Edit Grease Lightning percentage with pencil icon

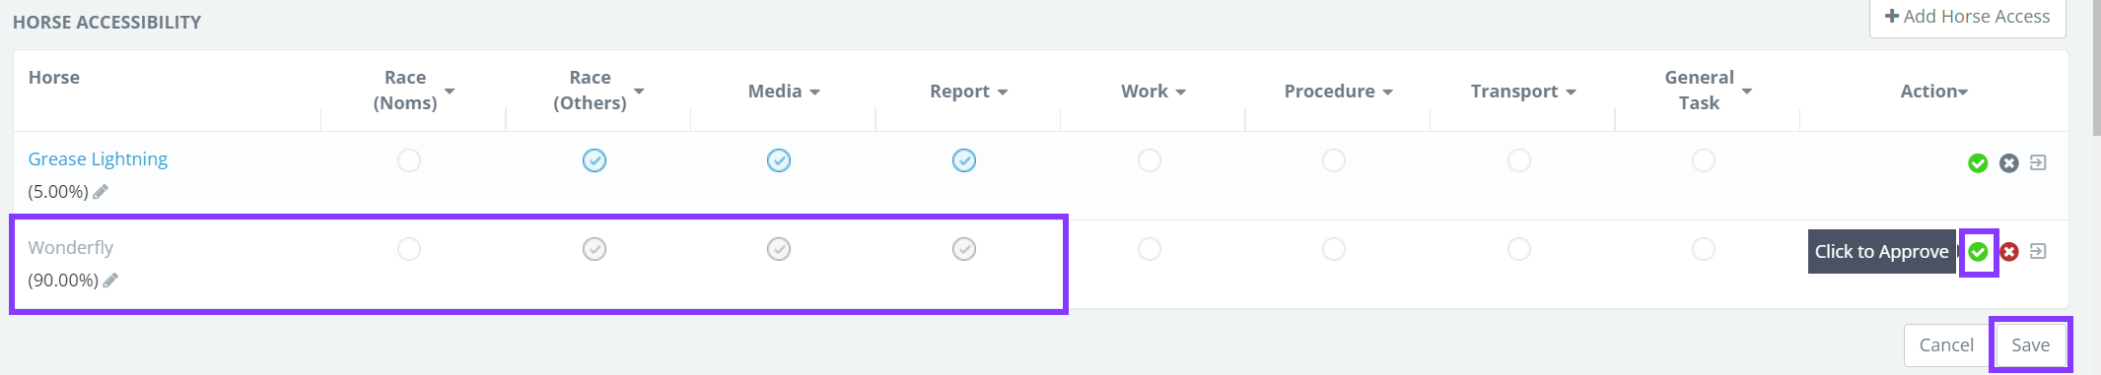pos(101,192)
